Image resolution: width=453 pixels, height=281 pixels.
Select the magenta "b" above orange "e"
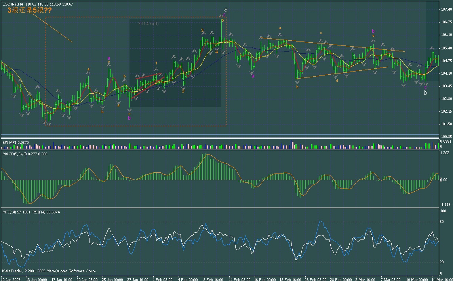pos(373,30)
